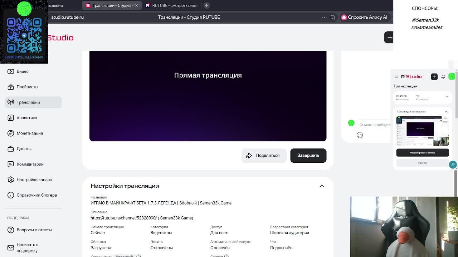Screen dimensions: 458x257
Task: Click the Studio logo at top left
Action: coord(60,38)
